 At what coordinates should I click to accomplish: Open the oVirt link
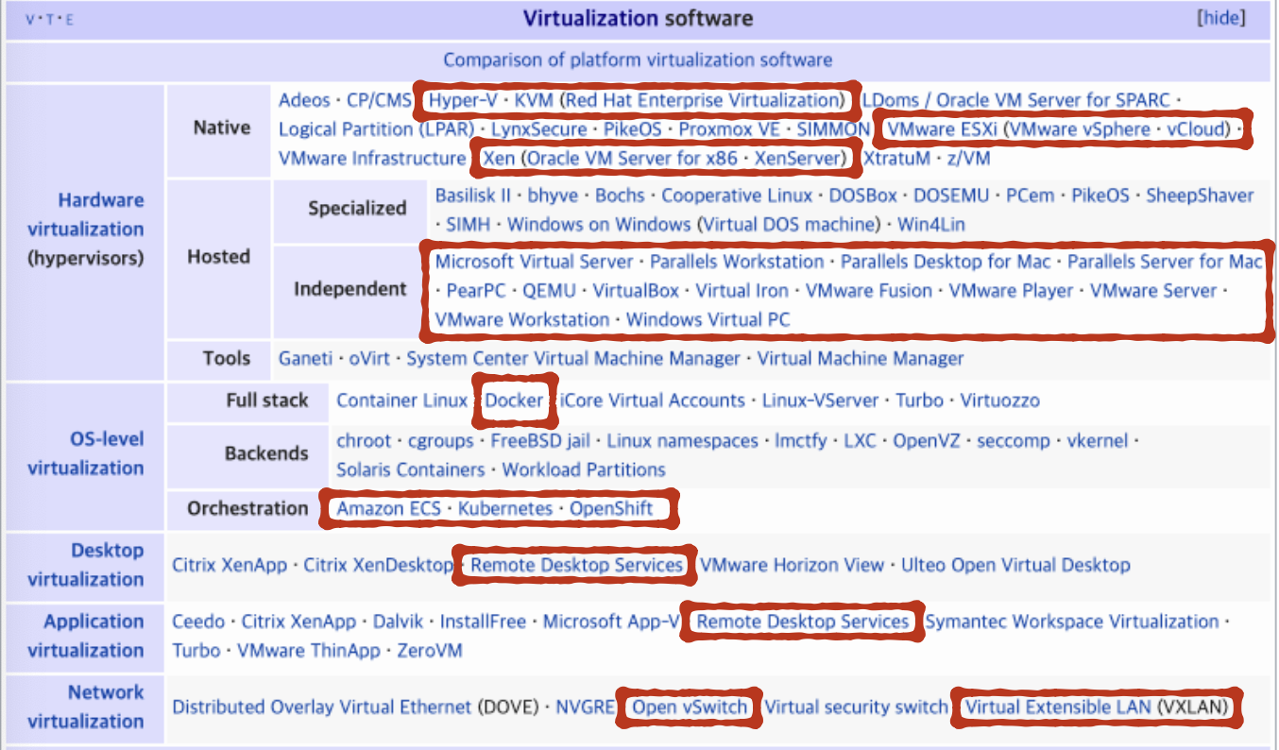pos(369,358)
